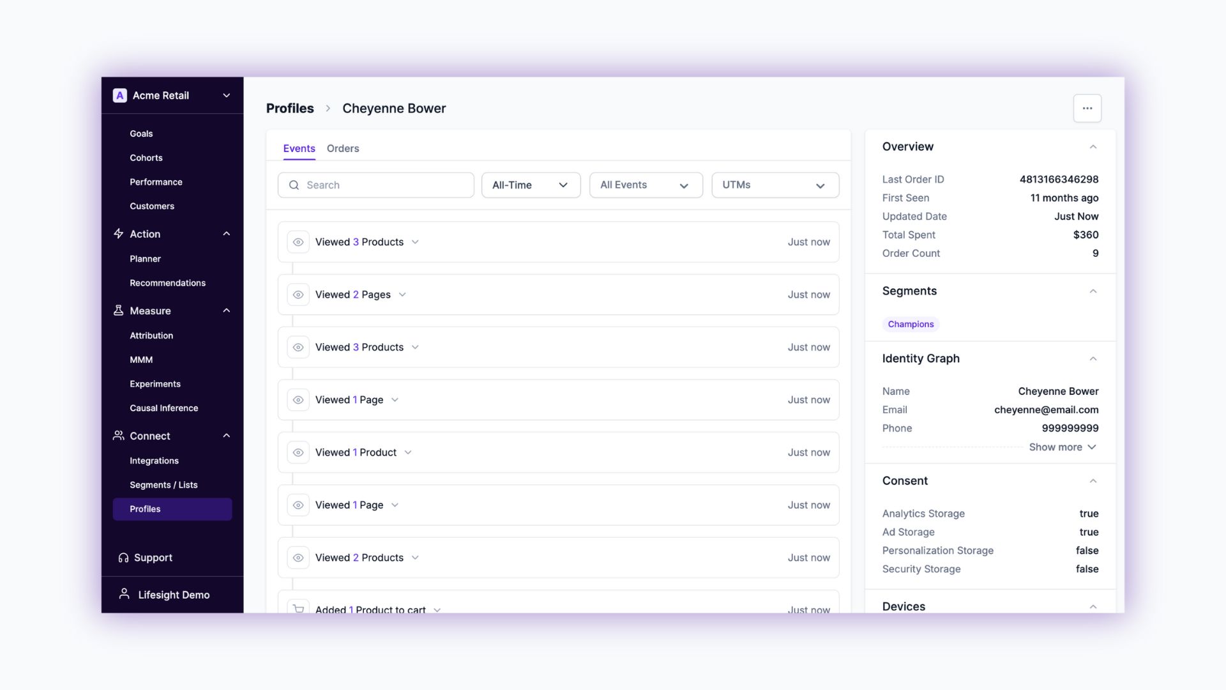
Task: Collapse the Consent section chevron
Action: click(x=1093, y=481)
